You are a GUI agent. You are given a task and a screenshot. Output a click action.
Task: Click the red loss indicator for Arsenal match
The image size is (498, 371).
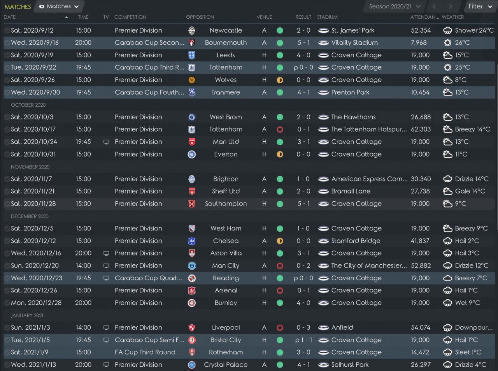coord(280,290)
